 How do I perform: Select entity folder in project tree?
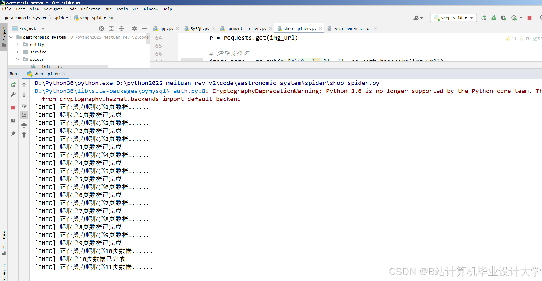point(37,44)
